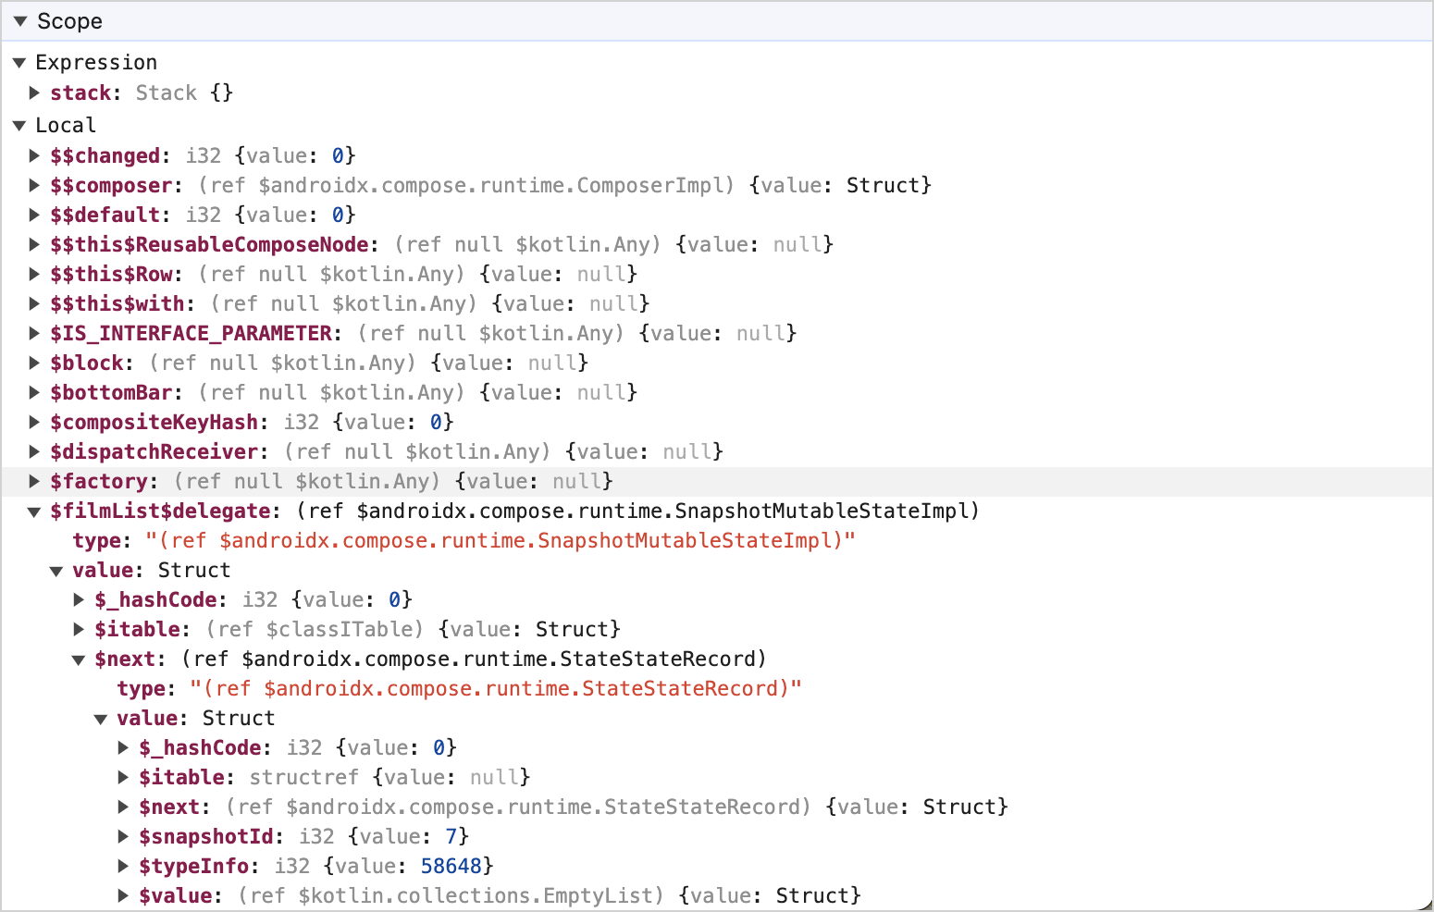Collapse the $filmList$delegate variable
The image size is (1434, 912).
35,511
